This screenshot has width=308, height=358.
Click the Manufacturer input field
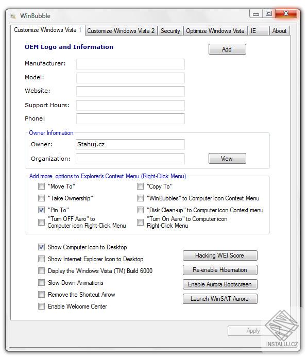click(x=130, y=64)
